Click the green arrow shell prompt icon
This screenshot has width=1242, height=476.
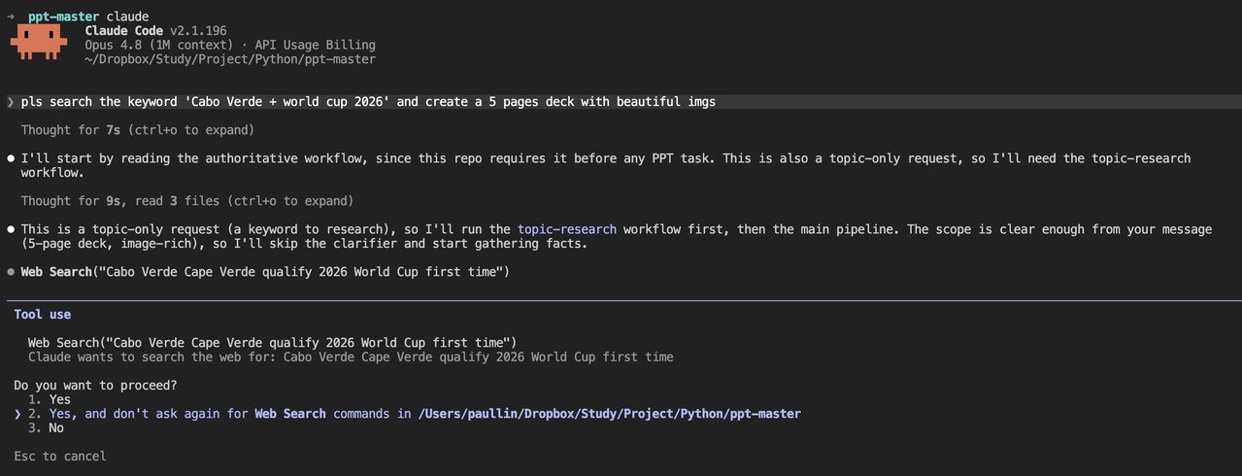pyautogui.click(x=11, y=17)
